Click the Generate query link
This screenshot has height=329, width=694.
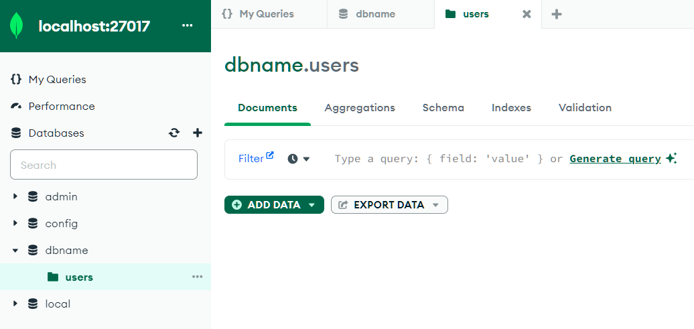tap(615, 159)
